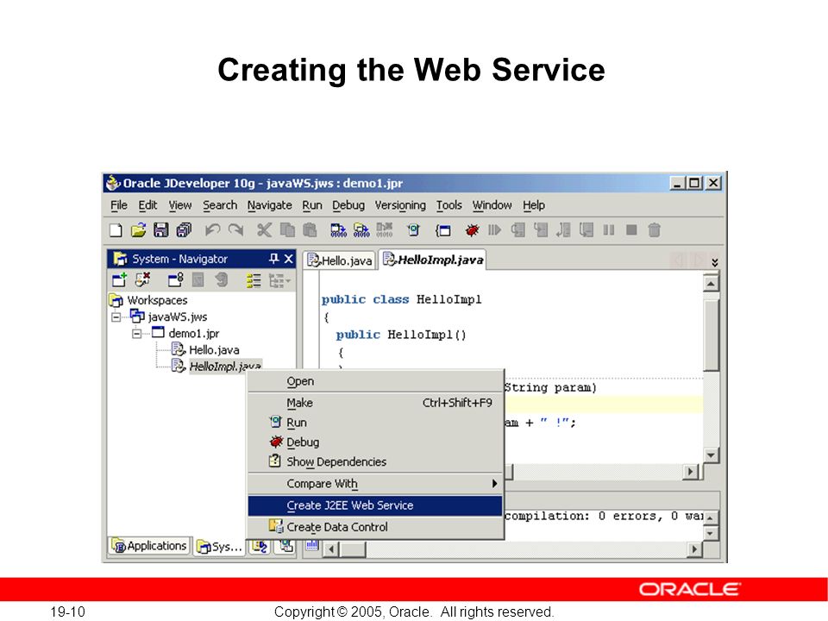Click the Copy toolbar icon
The height and width of the screenshot is (621, 828).
click(287, 230)
